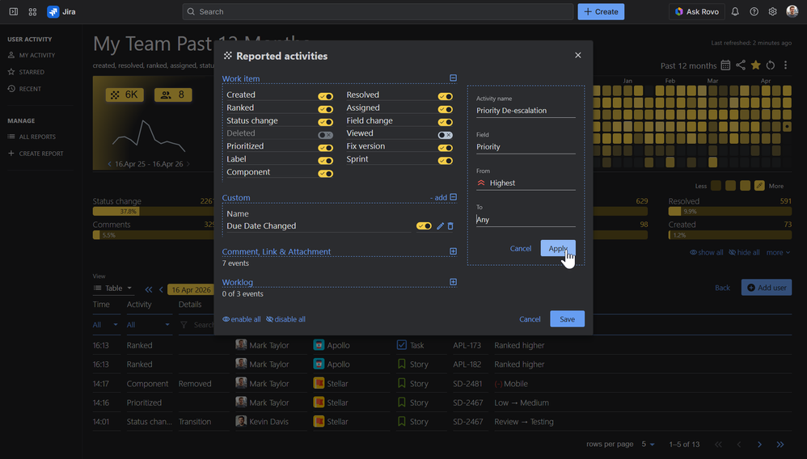Go to the first page of results
The width and height of the screenshot is (807, 459).
[x=719, y=444]
